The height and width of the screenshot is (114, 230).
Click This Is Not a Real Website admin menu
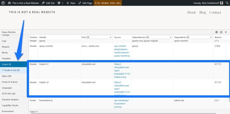coord(26,3)
